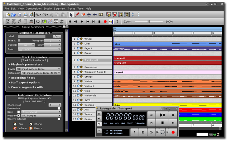Open the File menu
The width and height of the screenshot is (227, 141).
(7, 9)
